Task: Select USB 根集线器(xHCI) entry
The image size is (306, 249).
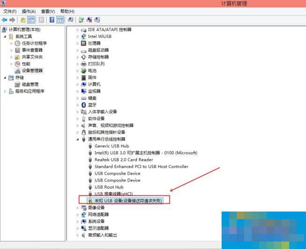Action: [x=113, y=194]
